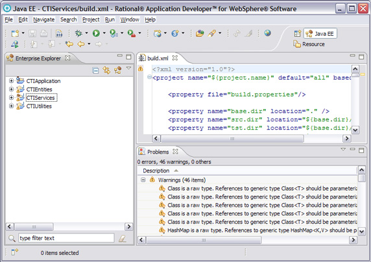This screenshot has height=262, width=371.
Task: Click the type filter text field
Action: pos(66,238)
